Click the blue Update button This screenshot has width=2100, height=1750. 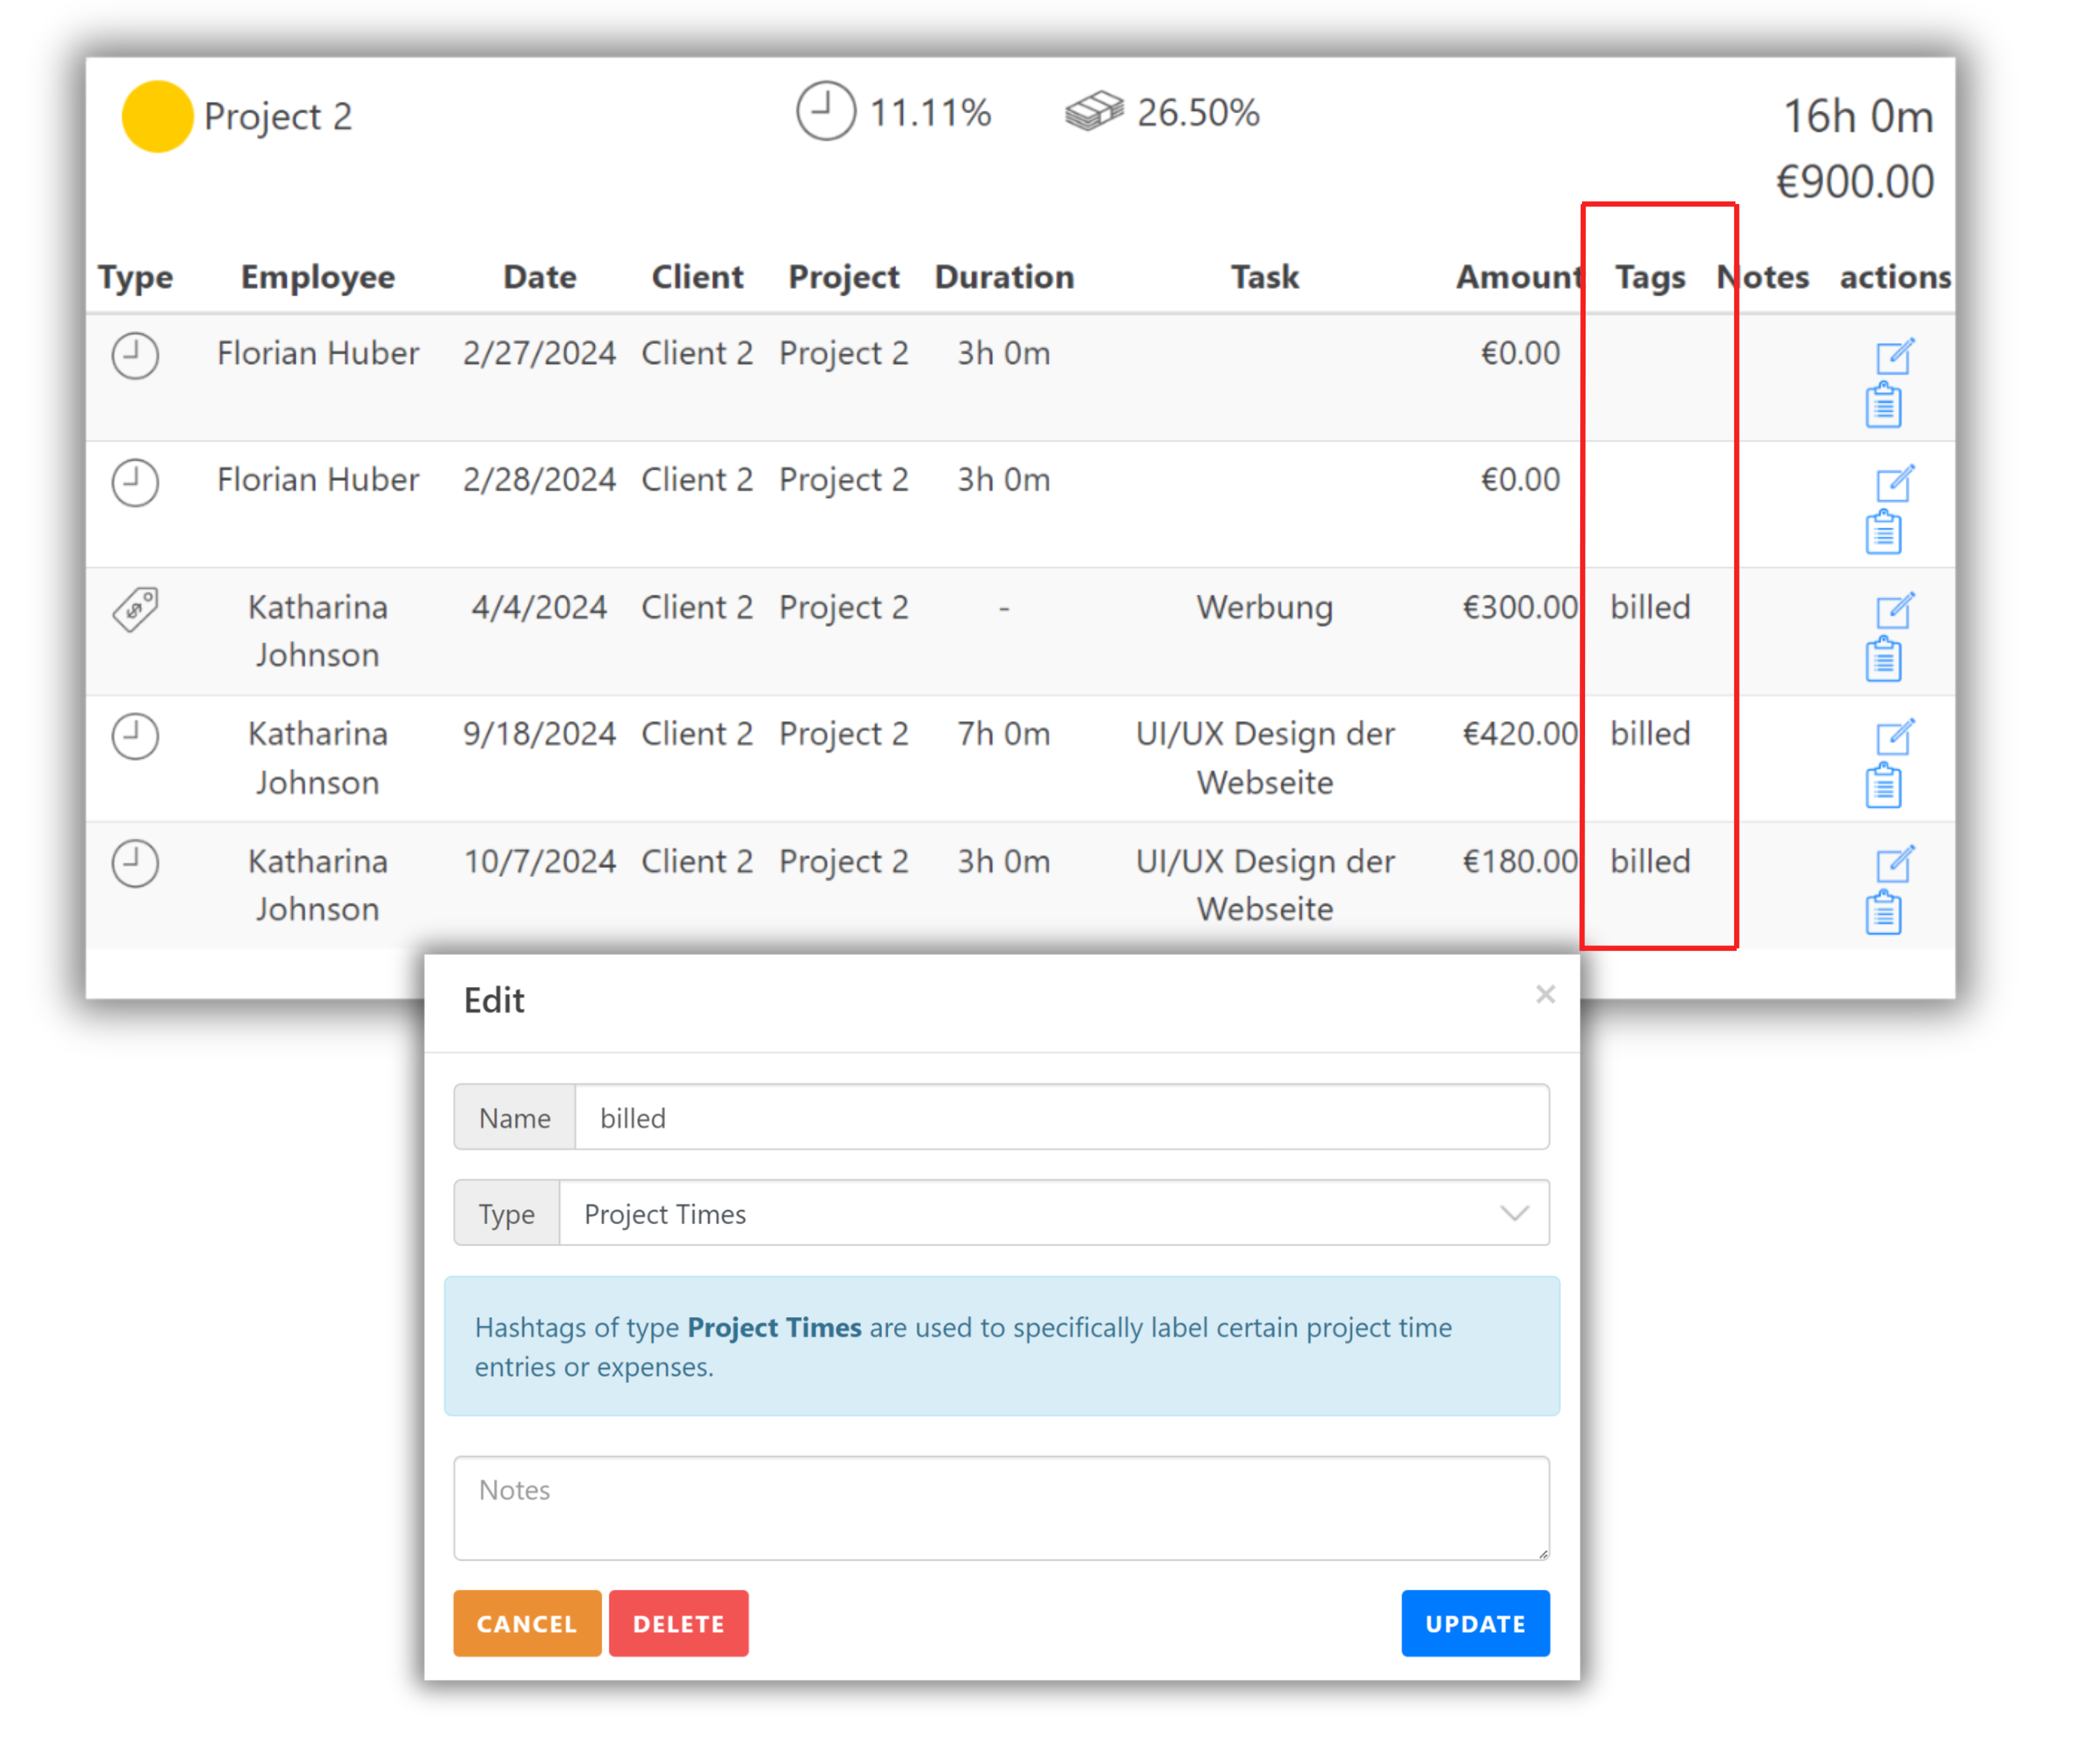tap(1474, 1623)
